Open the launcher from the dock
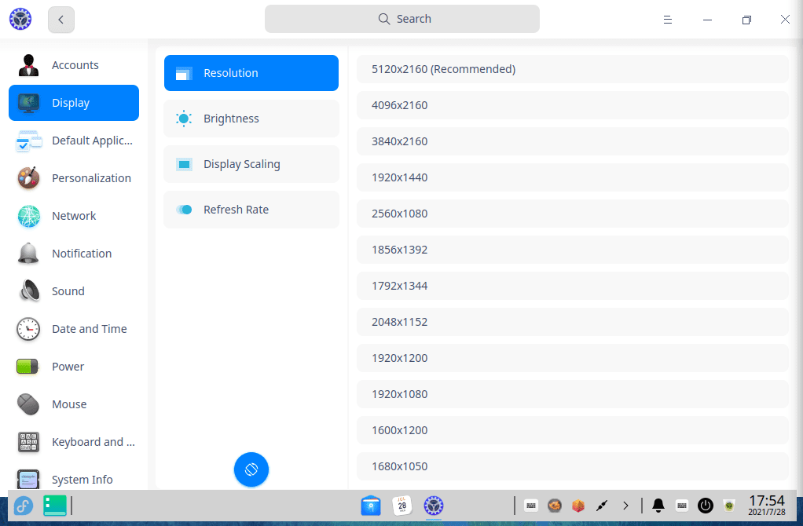 [23, 506]
